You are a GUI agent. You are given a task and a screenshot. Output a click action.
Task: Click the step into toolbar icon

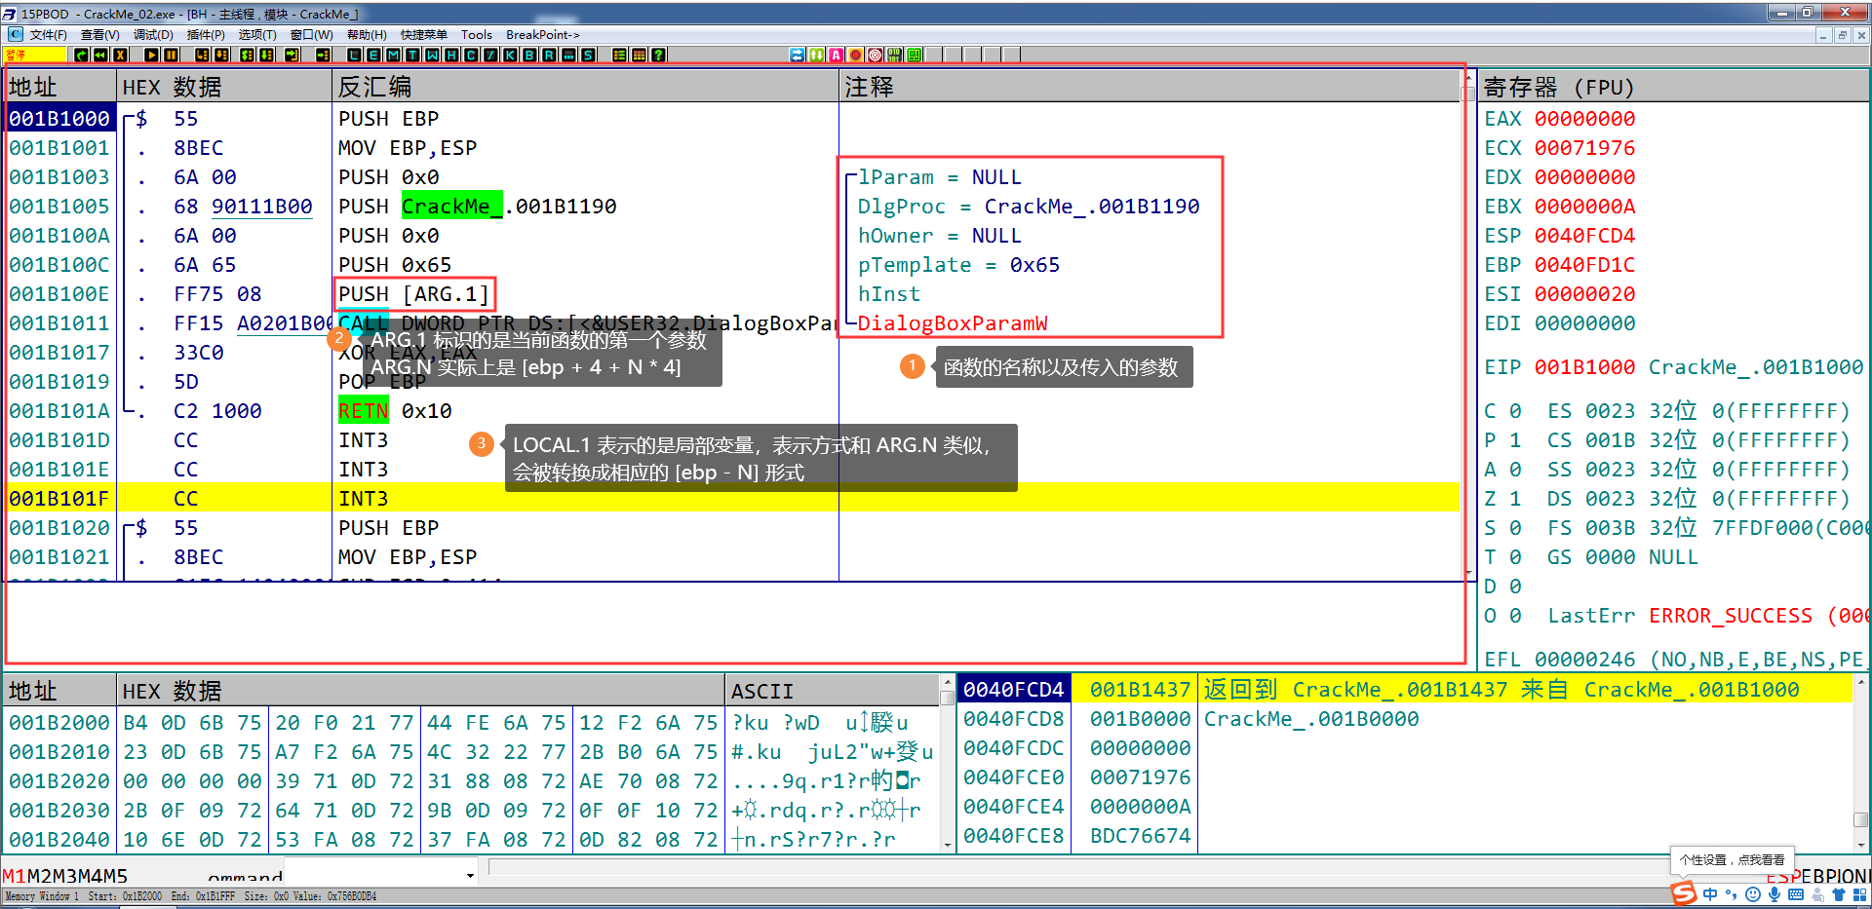(203, 55)
